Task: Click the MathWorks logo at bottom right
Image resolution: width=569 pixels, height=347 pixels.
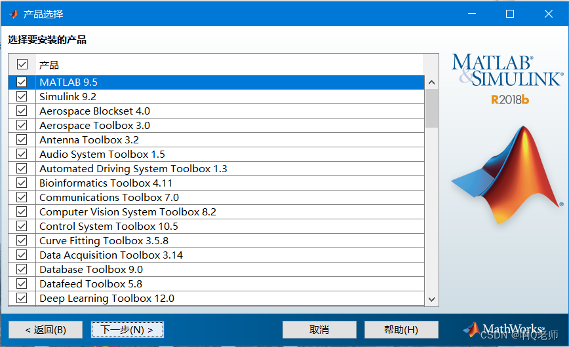Action: tap(503, 329)
